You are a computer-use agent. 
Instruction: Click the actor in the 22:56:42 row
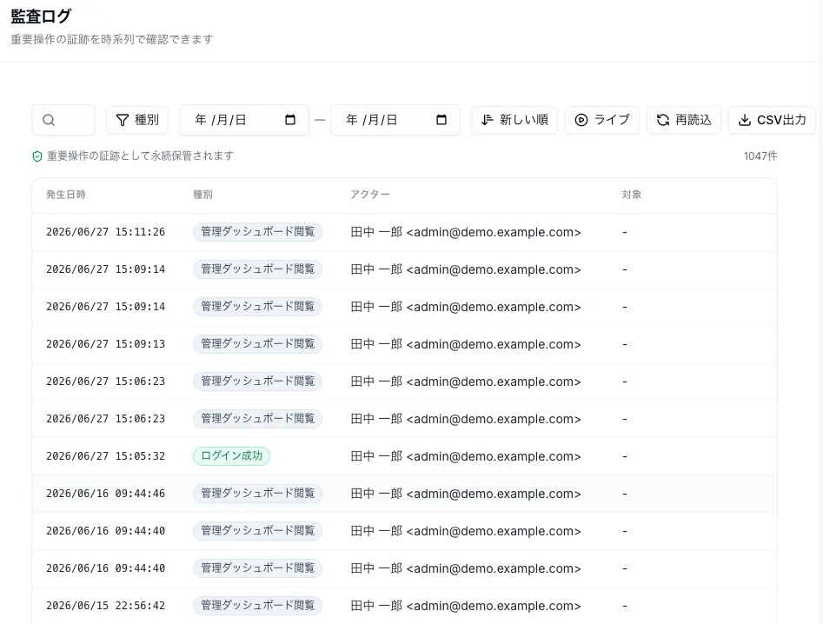(x=466, y=606)
